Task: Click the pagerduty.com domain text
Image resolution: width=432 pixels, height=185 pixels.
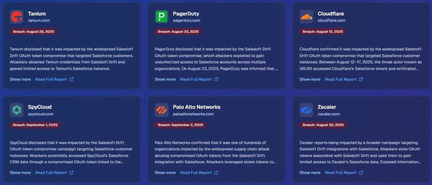Action: pyautogui.click(x=186, y=20)
